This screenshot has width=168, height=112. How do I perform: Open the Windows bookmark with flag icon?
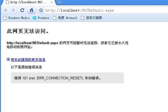[x=41, y=18]
